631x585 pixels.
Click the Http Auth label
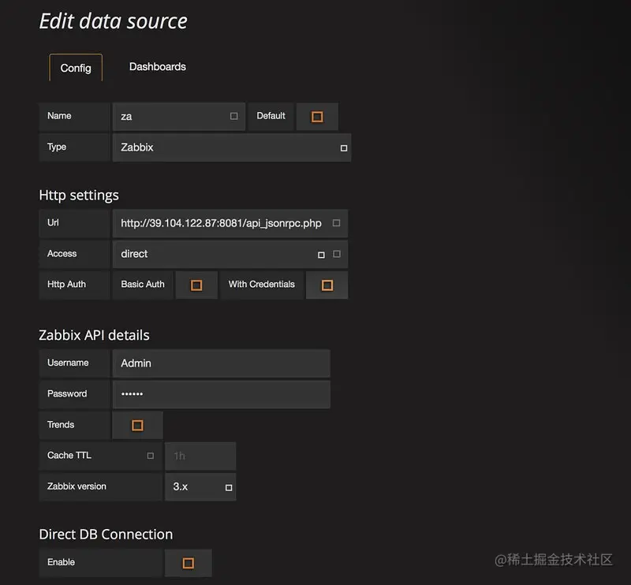point(66,285)
